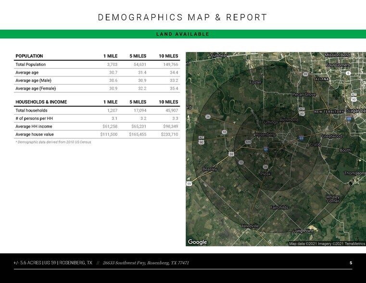Image resolution: width=366 pixels, height=283 pixels.
Task: Select the 1,207 households value
Action: coord(112,110)
